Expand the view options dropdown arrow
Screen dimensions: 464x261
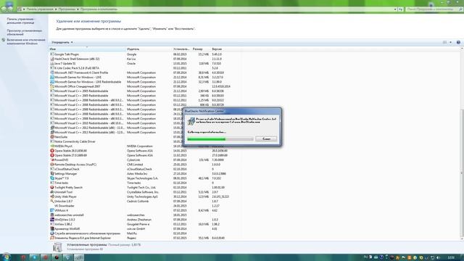pos(451,42)
